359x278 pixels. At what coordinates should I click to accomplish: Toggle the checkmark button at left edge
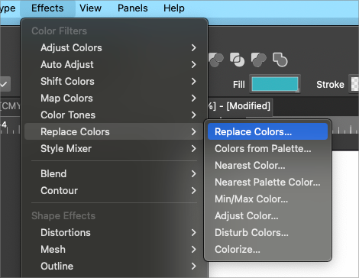click(5, 84)
